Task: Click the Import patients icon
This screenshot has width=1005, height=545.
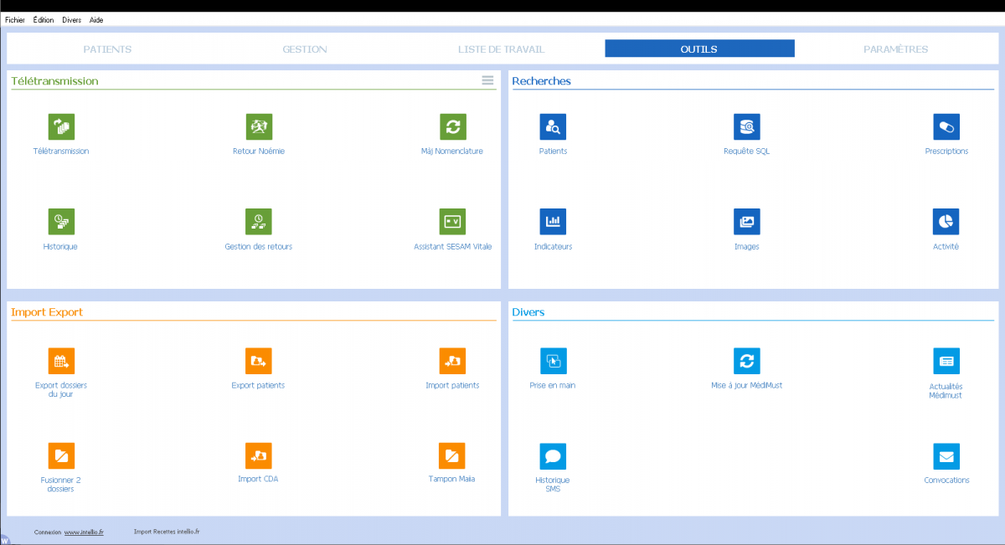Action: coord(452,361)
